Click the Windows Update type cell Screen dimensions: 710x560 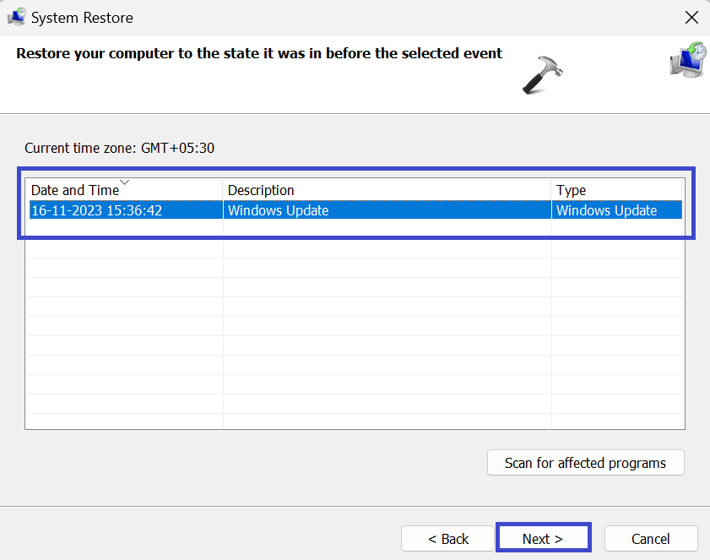coord(606,210)
